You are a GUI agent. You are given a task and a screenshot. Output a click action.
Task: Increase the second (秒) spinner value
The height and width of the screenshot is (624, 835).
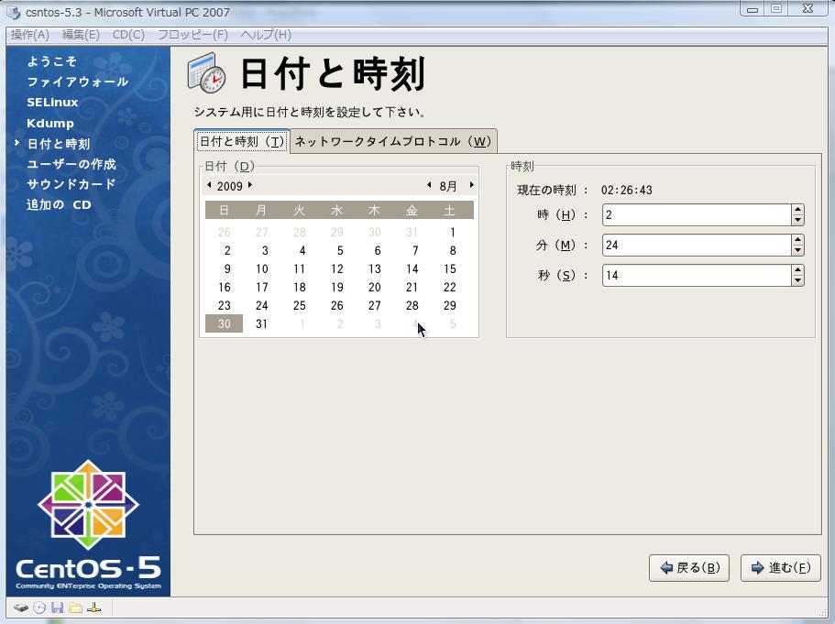click(797, 270)
